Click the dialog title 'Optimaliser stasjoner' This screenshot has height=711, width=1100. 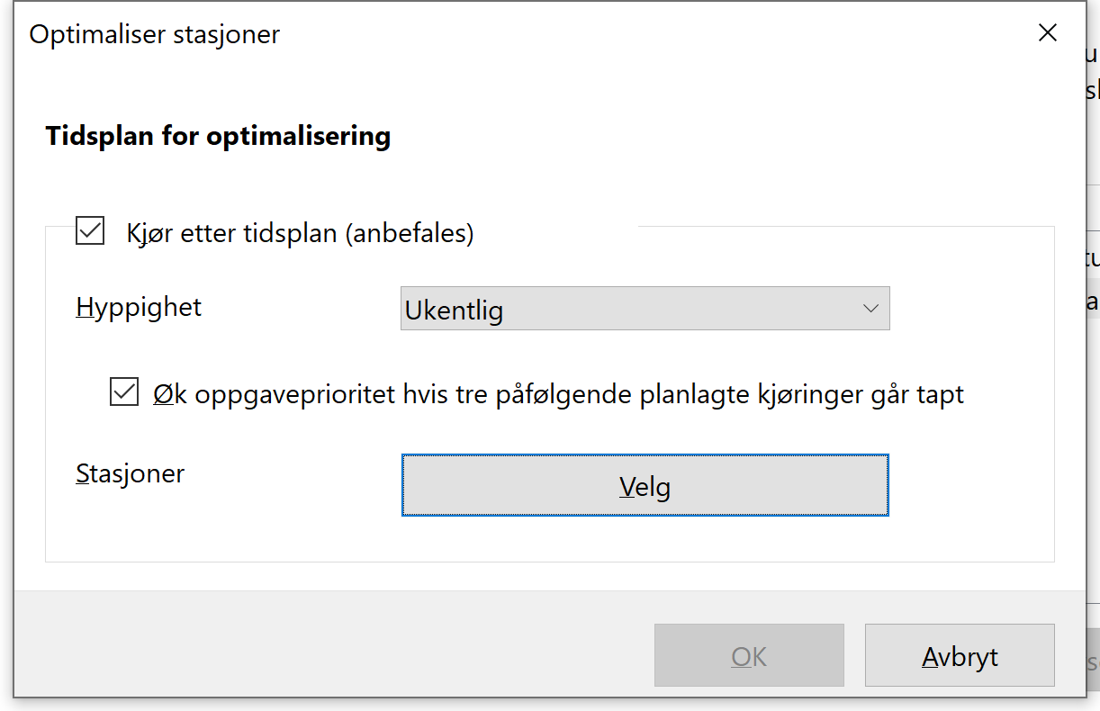click(x=153, y=34)
